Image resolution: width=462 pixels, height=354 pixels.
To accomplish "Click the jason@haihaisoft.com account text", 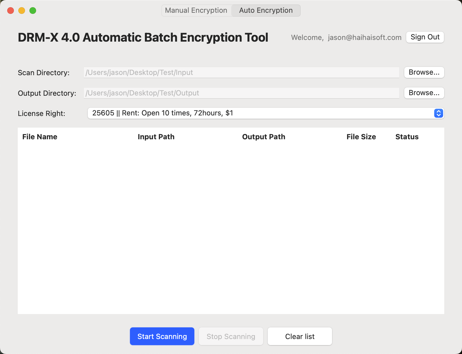I will coord(365,37).
